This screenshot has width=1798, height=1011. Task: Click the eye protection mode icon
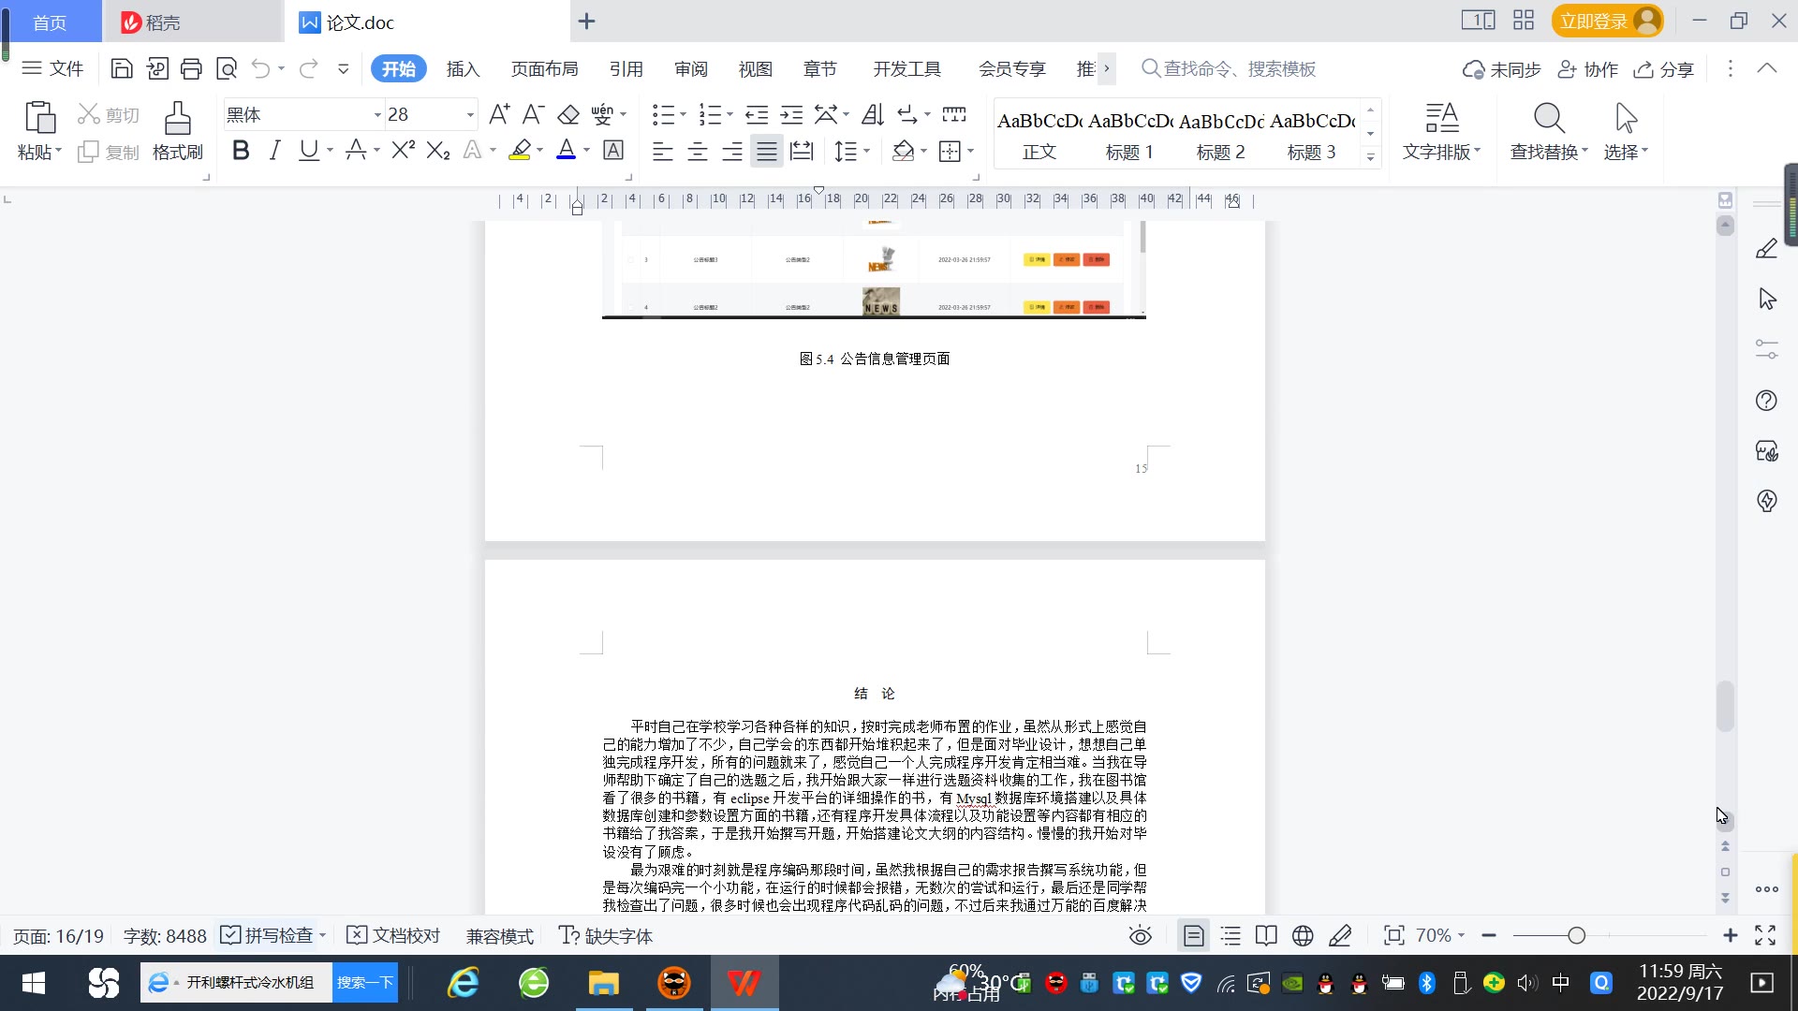point(1140,936)
